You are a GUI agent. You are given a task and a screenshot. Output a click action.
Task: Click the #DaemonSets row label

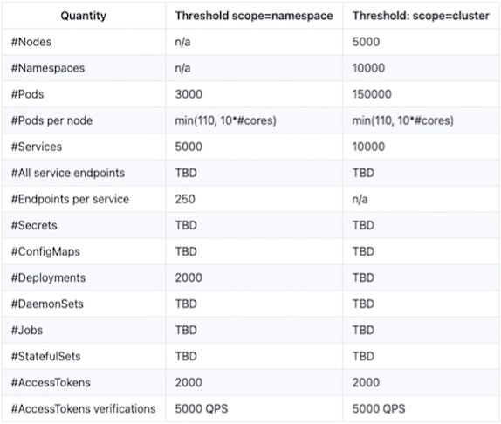47,304
